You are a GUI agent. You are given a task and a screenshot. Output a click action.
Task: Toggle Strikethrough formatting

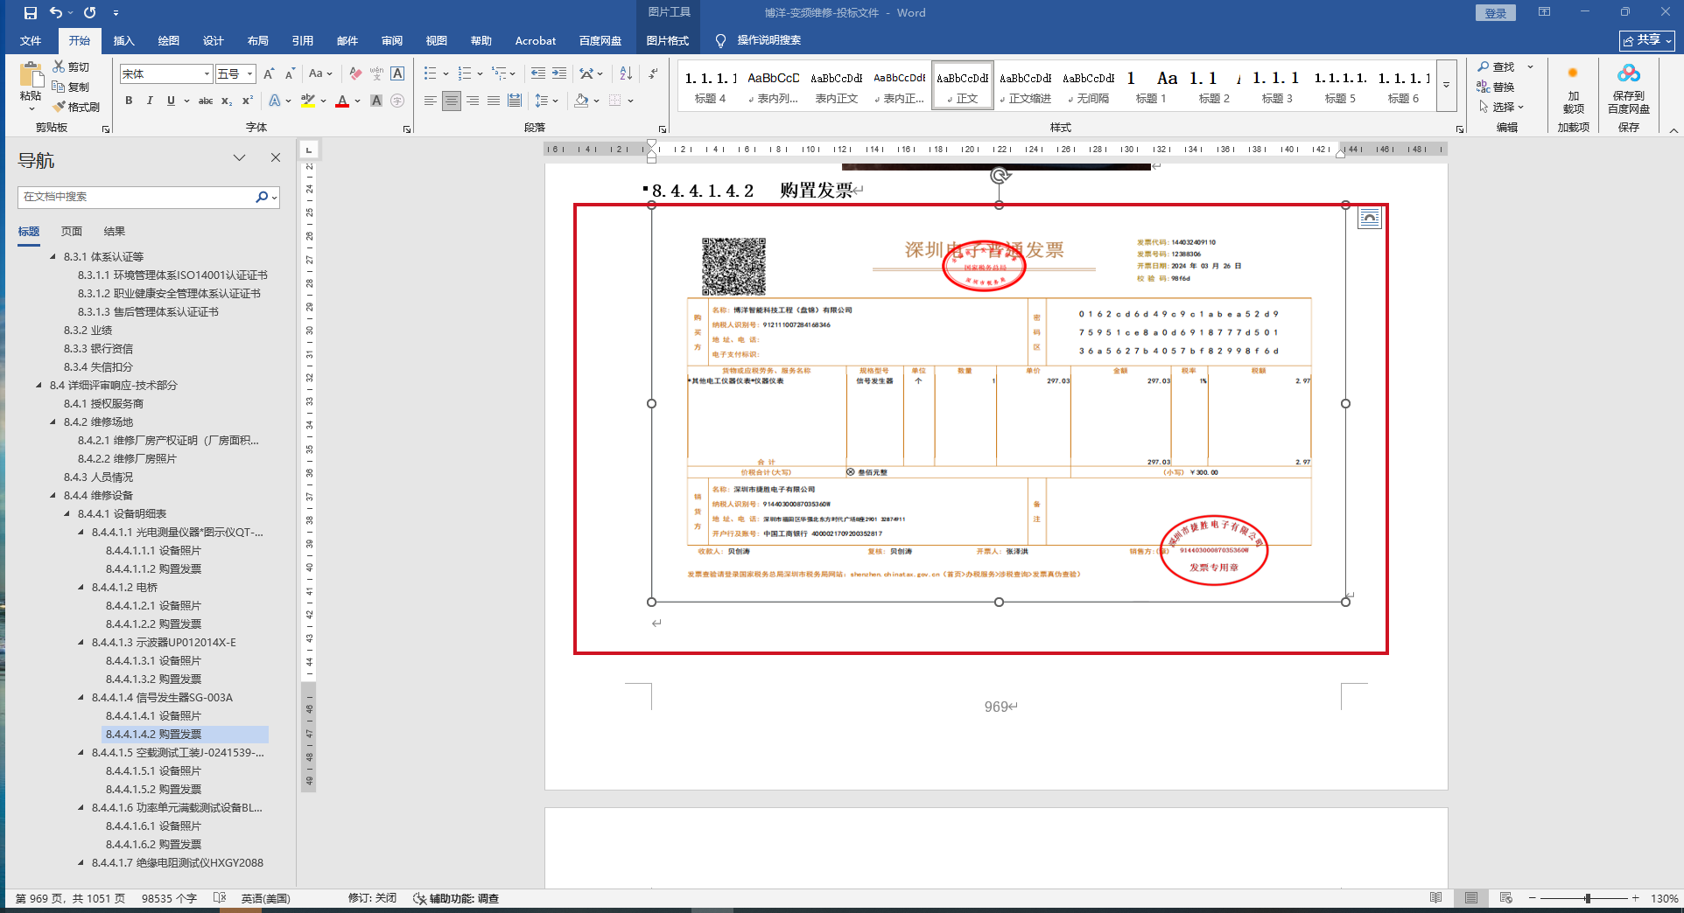(x=206, y=101)
